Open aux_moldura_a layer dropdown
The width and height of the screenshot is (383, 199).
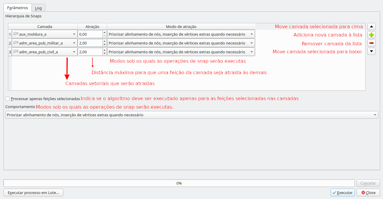click(45, 34)
